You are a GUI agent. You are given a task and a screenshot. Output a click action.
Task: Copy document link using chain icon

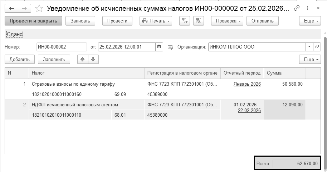point(297,8)
